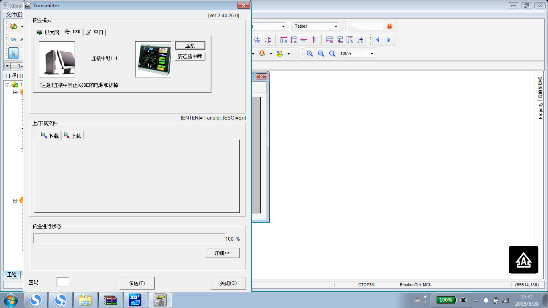
Task: Click the new project icon in toolbar
Action: (x=14, y=26)
